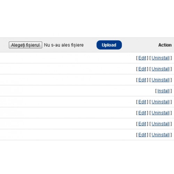
Task: Click the Install link
Action: (x=164, y=91)
